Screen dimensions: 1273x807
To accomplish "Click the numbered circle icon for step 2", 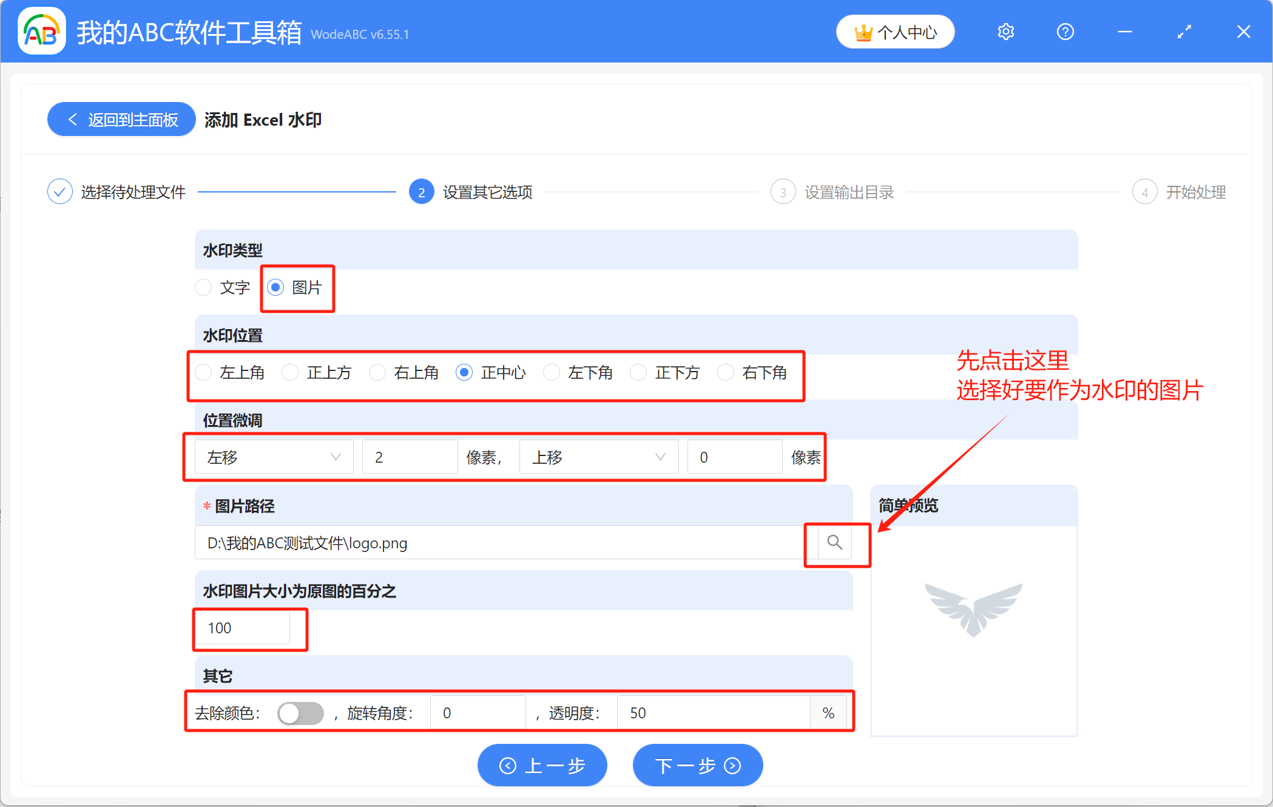I will (x=421, y=191).
